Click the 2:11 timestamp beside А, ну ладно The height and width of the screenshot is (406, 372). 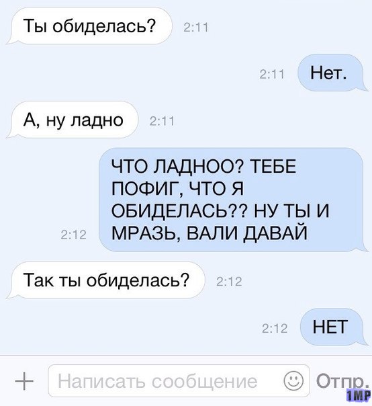click(x=162, y=121)
